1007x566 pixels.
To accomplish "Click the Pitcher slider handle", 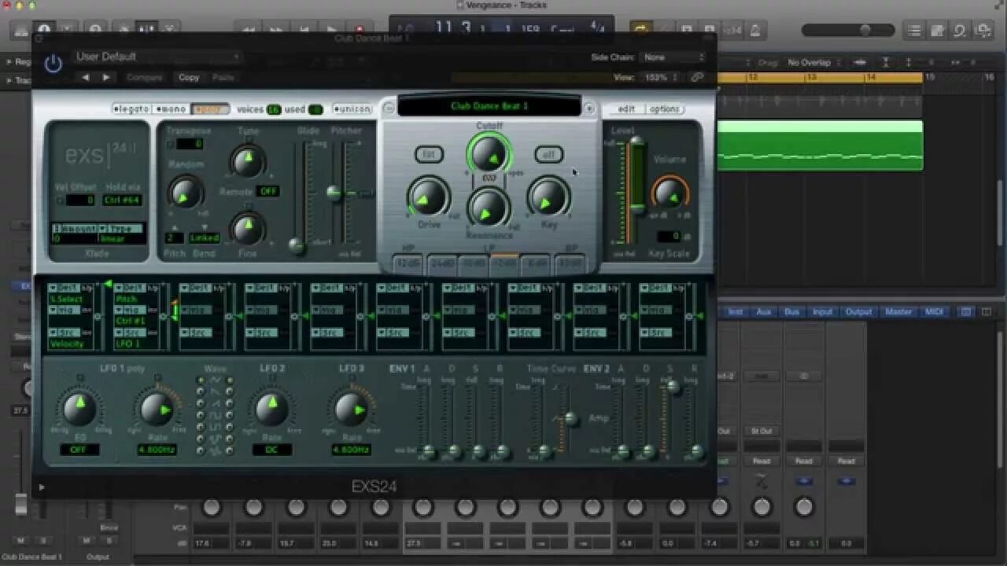I will pyautogui.click(x=334, y=193).
